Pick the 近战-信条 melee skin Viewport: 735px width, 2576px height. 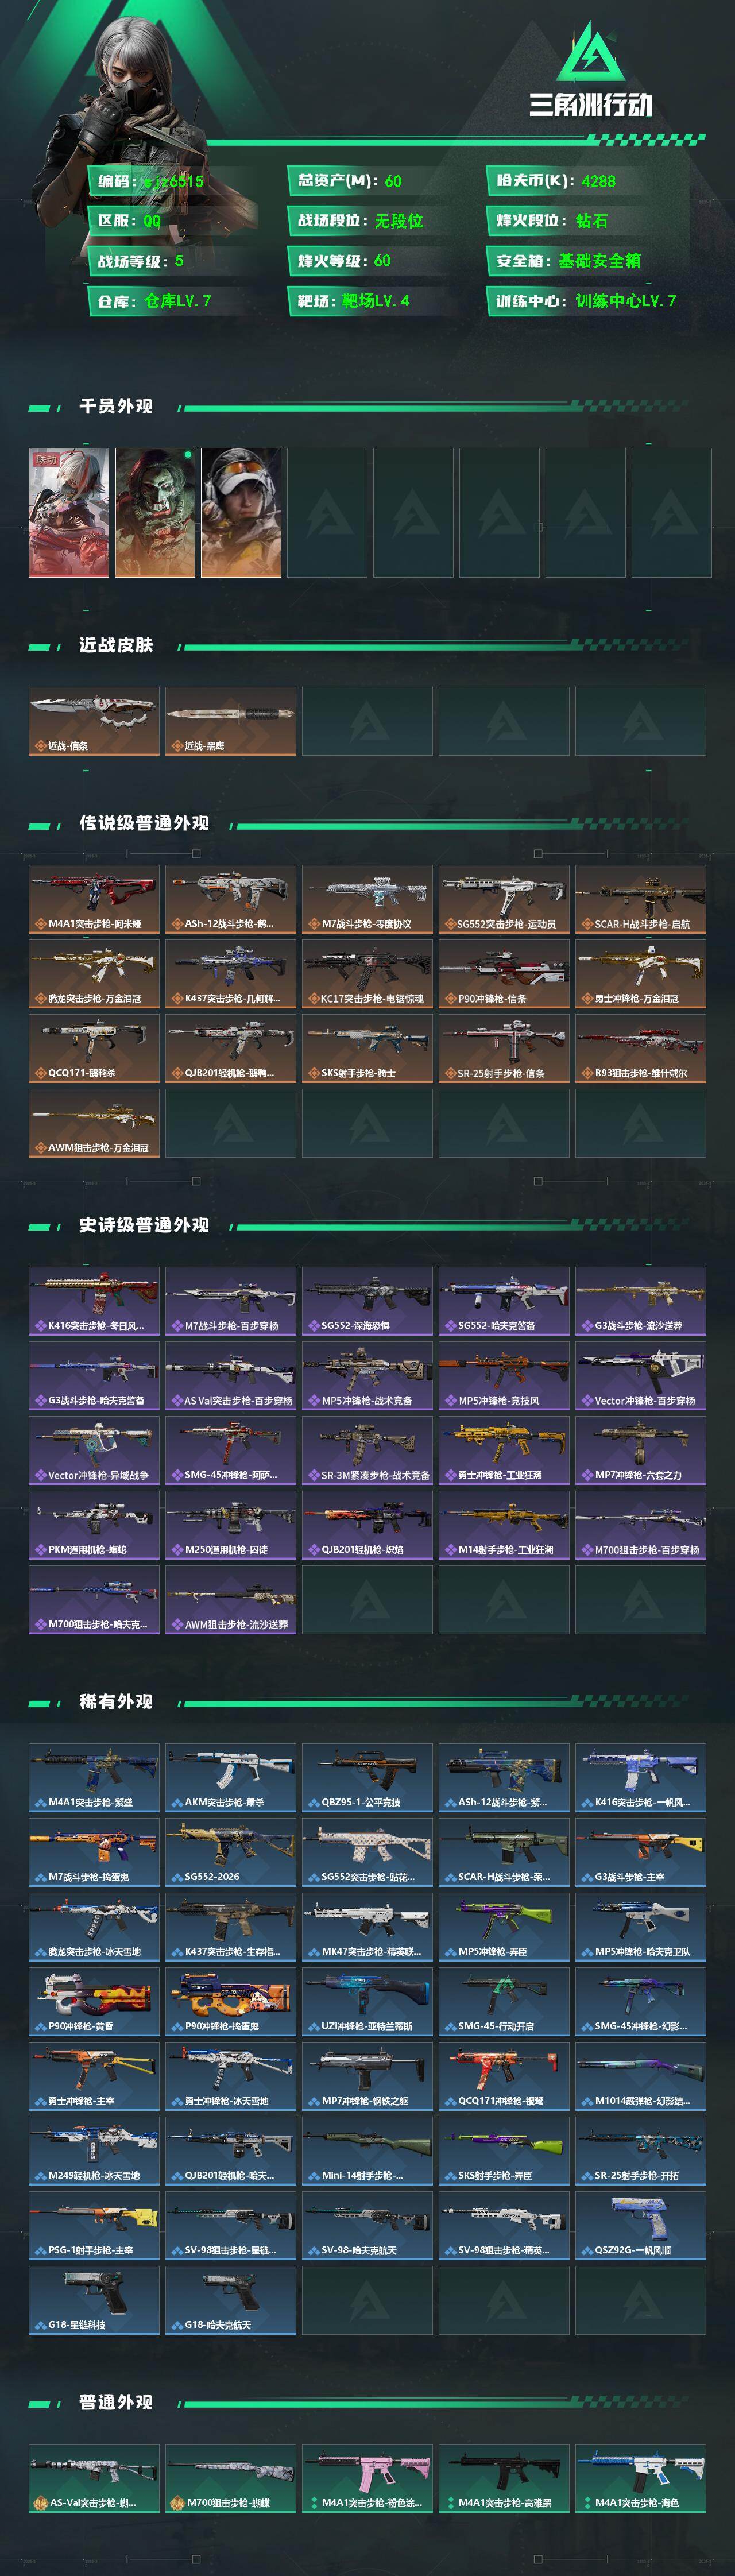tap(94, 720)
